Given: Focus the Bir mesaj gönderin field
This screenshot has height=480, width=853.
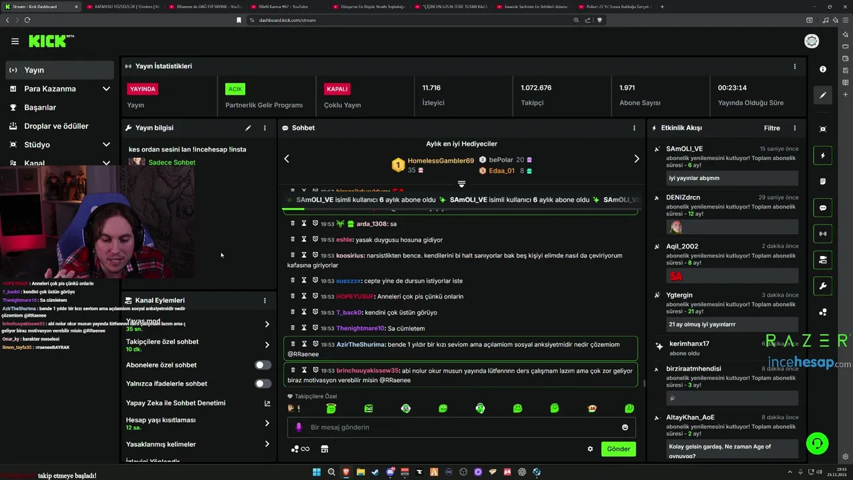Looking at the screenshot, I should tap(461, 427).
